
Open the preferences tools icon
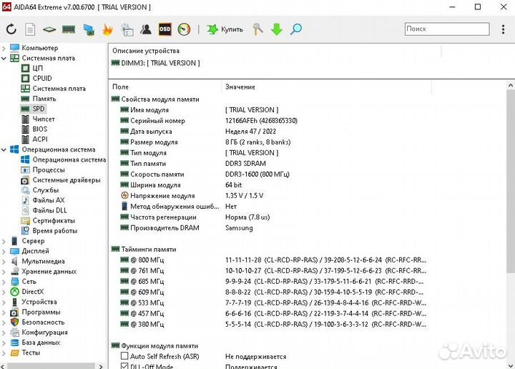click(x=257, y=29)
